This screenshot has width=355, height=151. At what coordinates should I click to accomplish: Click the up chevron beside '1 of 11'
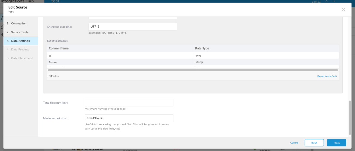point(327,1)
